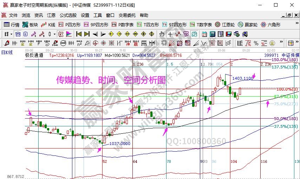
Task: Click the 1403.1100 high price marker
Action: pyautogui.click(x=242, y=78)
